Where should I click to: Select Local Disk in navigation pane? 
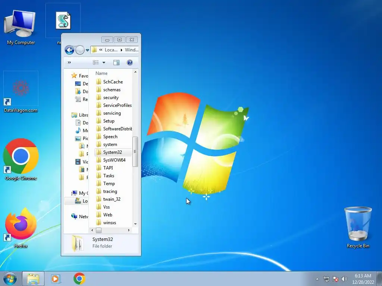(x=81, y=201)
